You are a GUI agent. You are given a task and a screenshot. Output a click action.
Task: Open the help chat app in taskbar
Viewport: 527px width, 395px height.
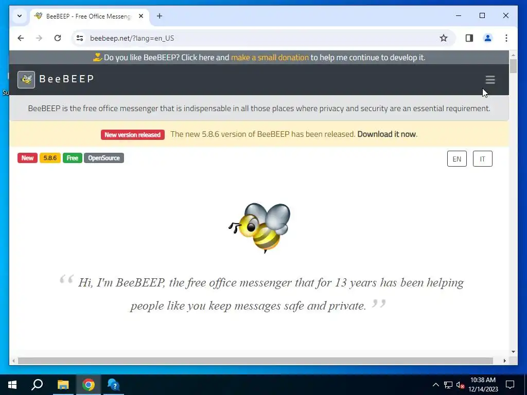(114, 385)
